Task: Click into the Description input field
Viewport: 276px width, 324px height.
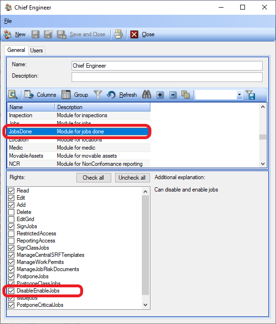Action: (167, 77)
